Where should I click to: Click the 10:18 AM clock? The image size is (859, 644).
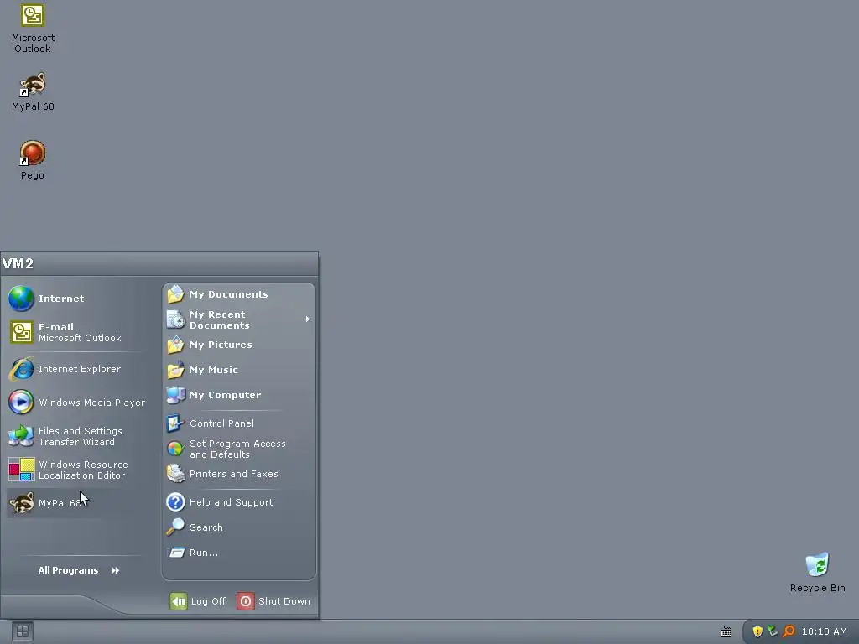coord(824,631)
